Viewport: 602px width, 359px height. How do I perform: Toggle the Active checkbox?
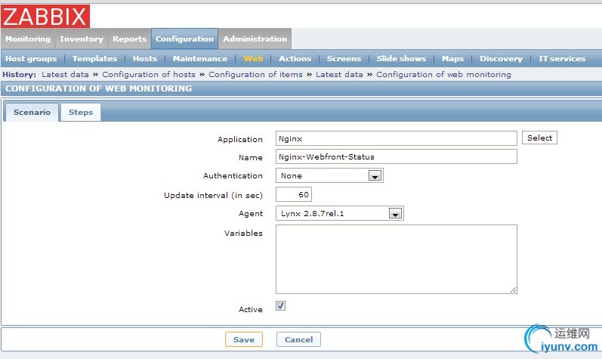[281, 305]
